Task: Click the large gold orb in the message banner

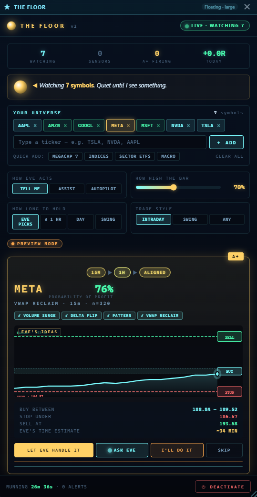Action: point(21,87)
